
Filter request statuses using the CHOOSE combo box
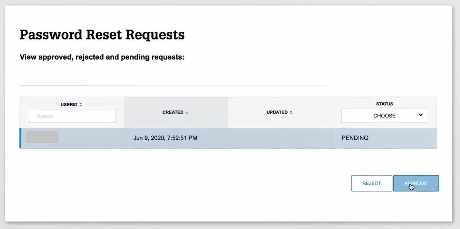coord(385,115)
